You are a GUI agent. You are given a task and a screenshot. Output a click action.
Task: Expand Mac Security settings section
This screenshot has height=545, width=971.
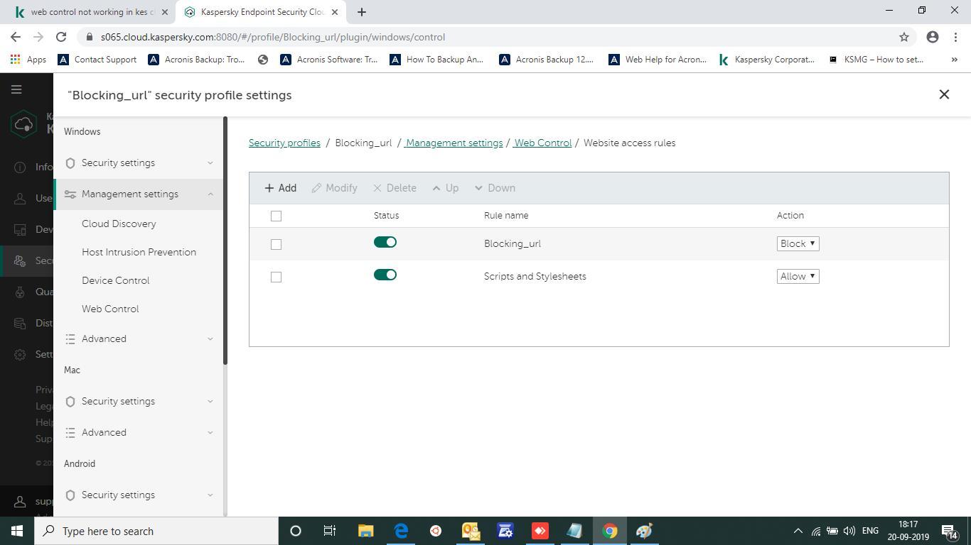tap(139, 401)
